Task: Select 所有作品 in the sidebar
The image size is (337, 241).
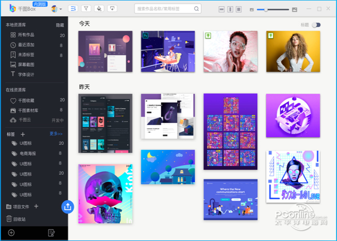Action: point(26,35)
